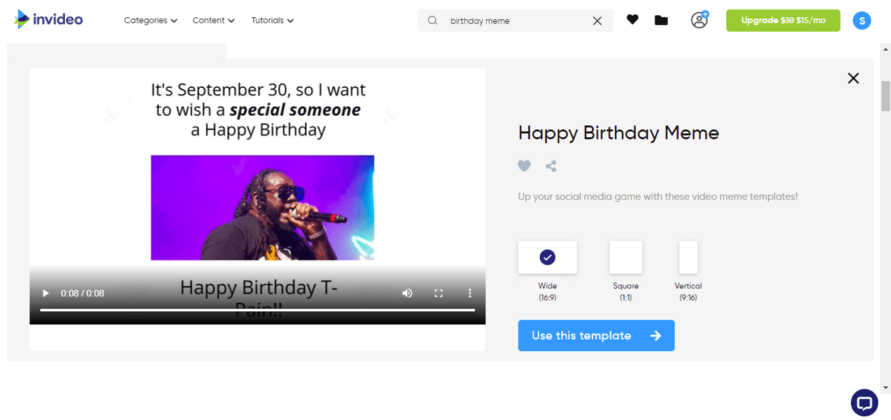Expand the Tutorials dropdown
891x420 pixels.
(x=272, y=20)
